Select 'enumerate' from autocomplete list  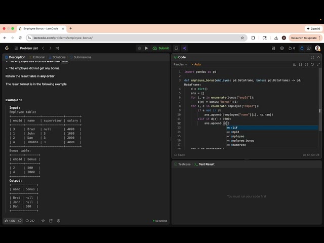[238, 145]
